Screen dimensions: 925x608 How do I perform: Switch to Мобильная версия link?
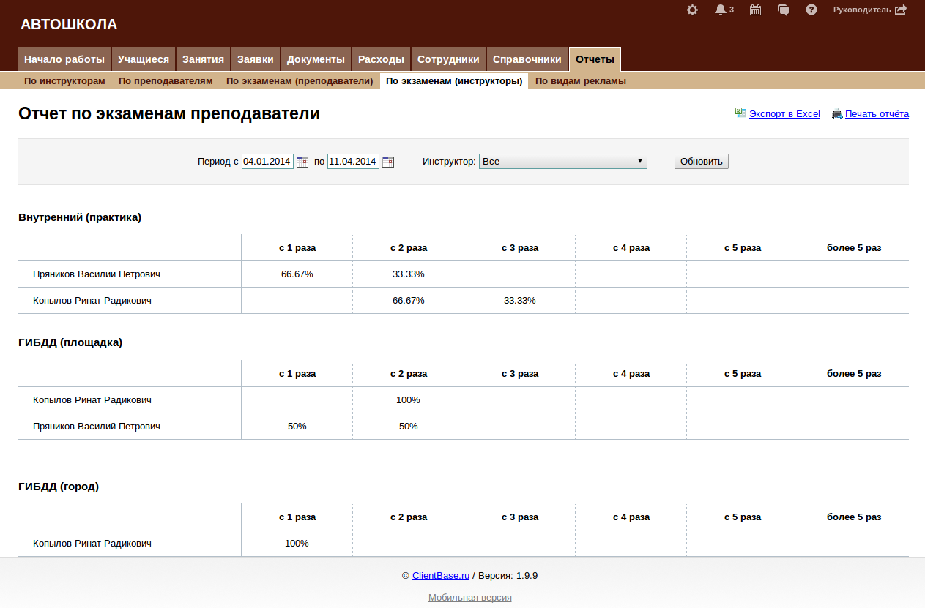click(x=469, y=598)
